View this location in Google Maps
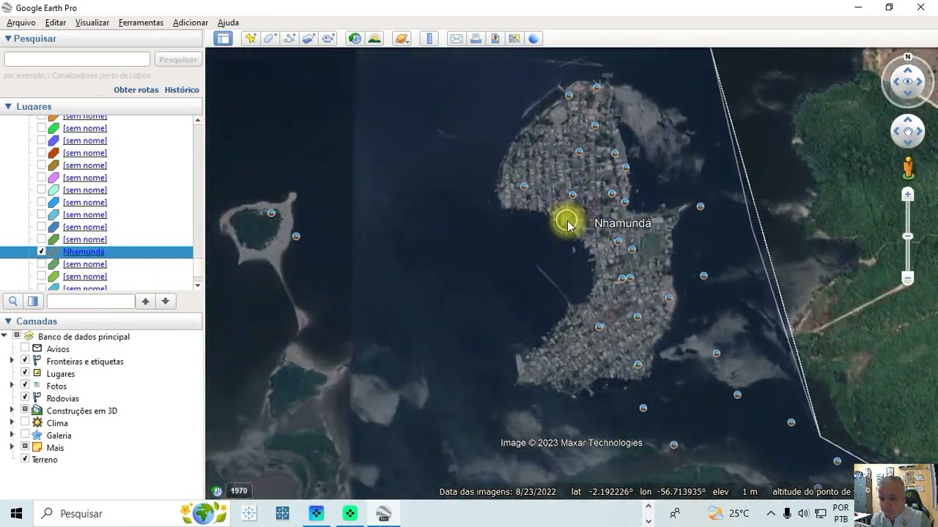This screenshot has height=527, width=938. pyautogui.click(x=514, y=39)
